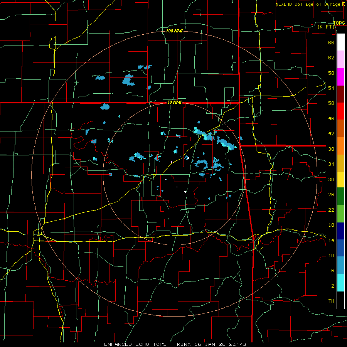Pick the bright yellow legend swatch
The width and height of the screenshot is (347, 347).
coord(340,180)
